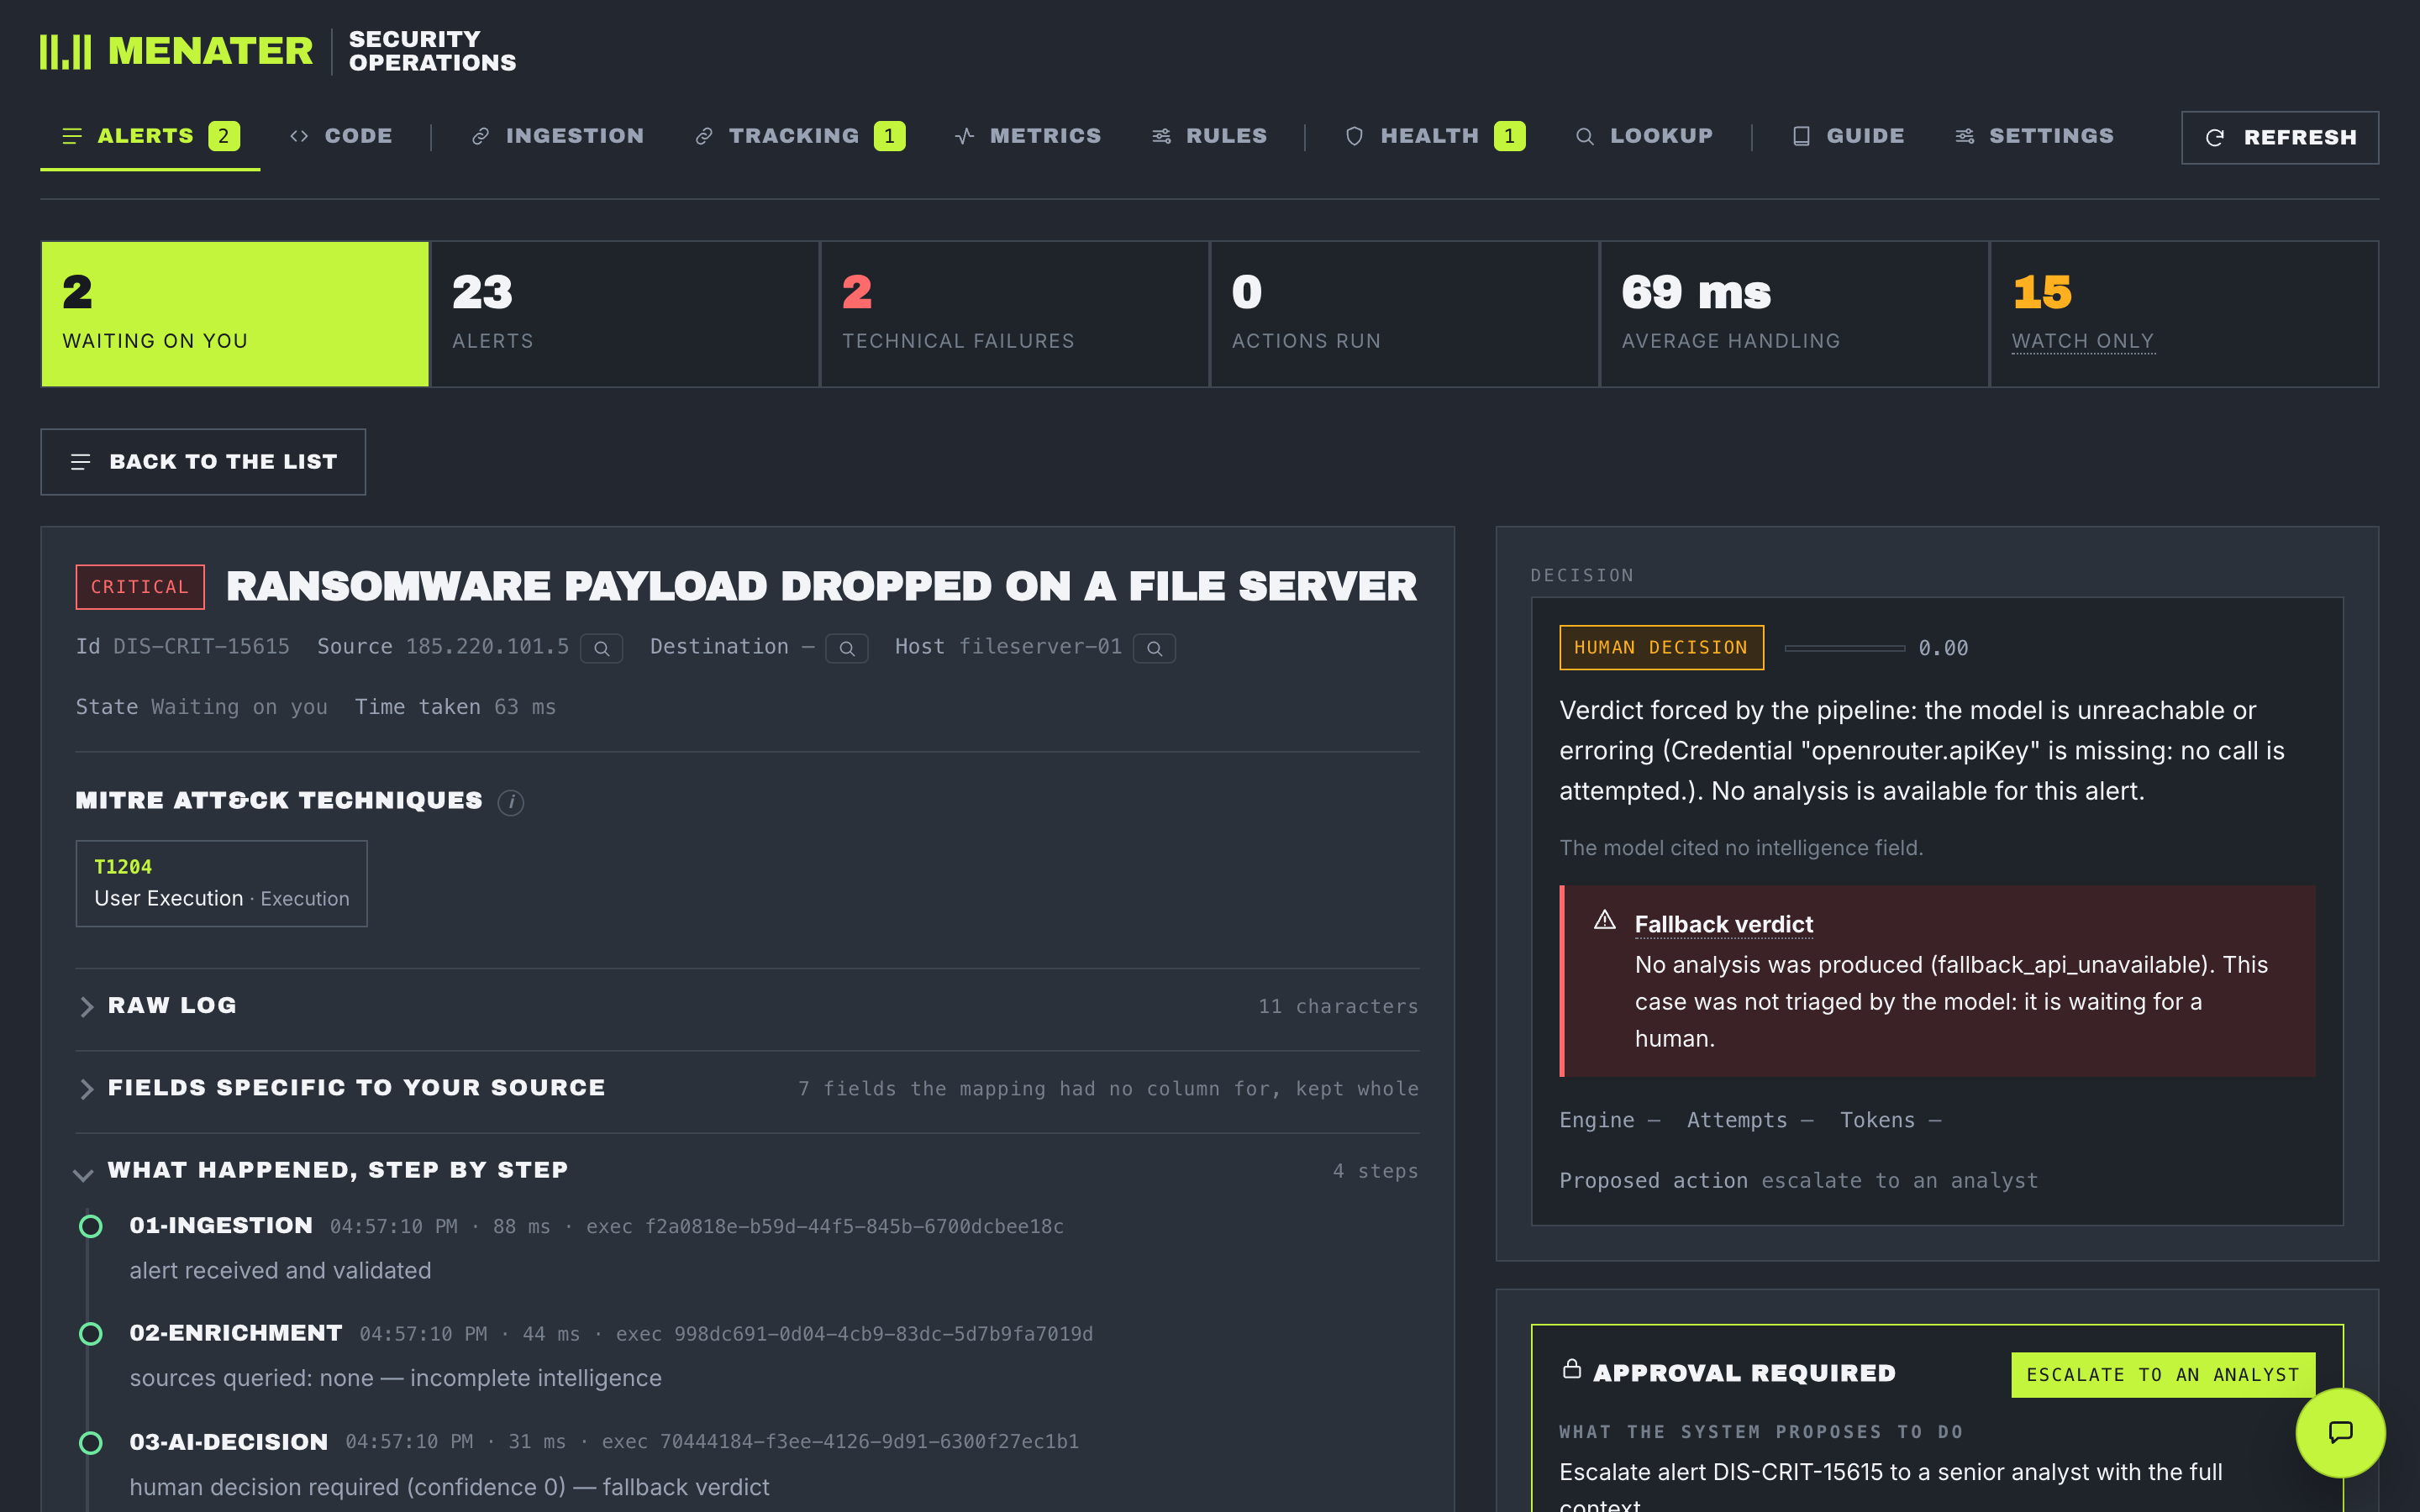Screen dimensions: 2420x1512
Task: Open the Ingestion tab
Action: click(x=558, y=136)
